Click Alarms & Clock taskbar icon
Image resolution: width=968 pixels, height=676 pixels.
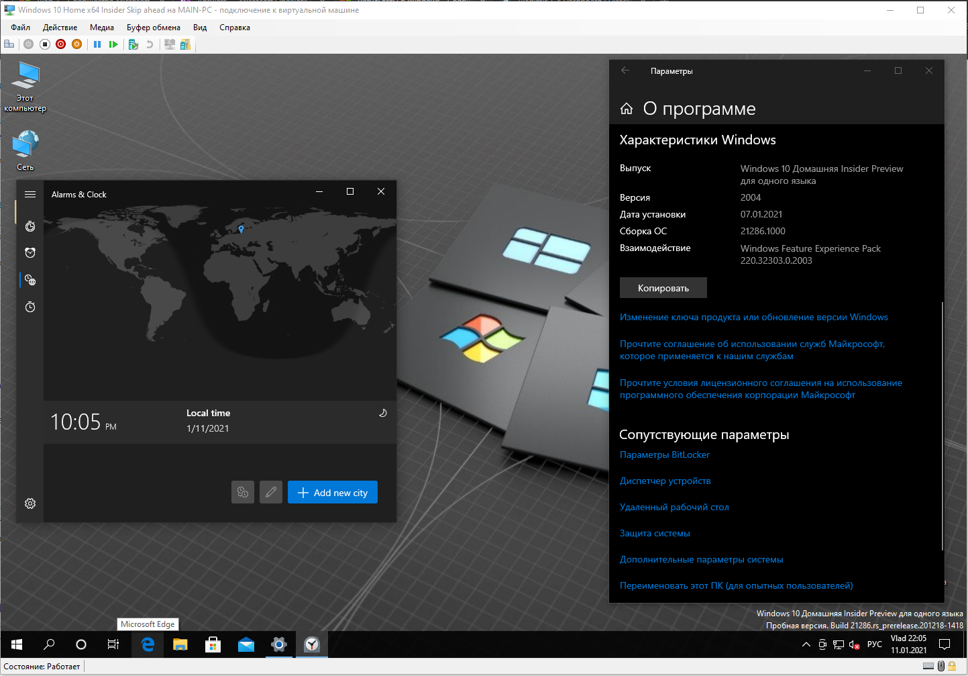[312, 644]
